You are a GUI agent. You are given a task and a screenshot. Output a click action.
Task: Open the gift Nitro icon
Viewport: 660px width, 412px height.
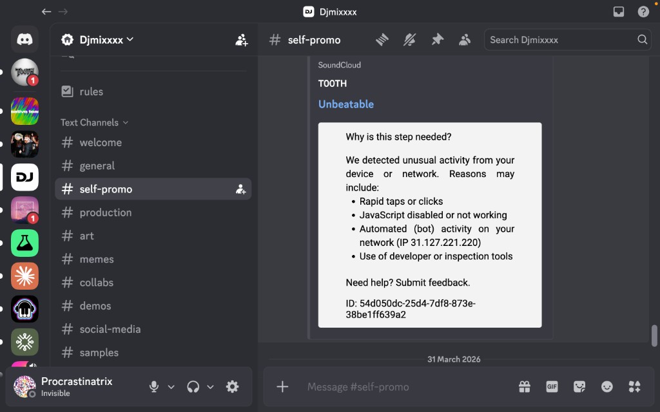pyautogui.click(x=525, y=387)
